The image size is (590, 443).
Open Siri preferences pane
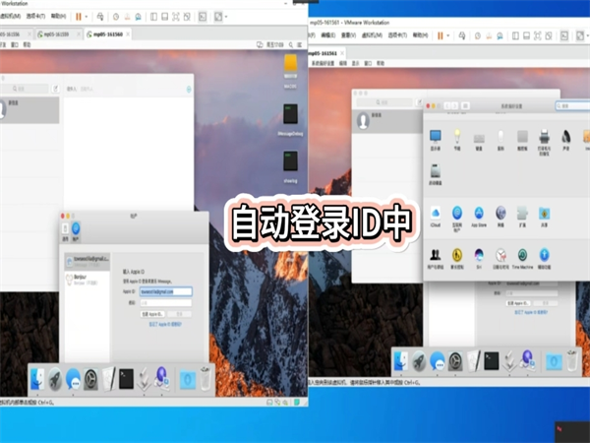[478, 256]
